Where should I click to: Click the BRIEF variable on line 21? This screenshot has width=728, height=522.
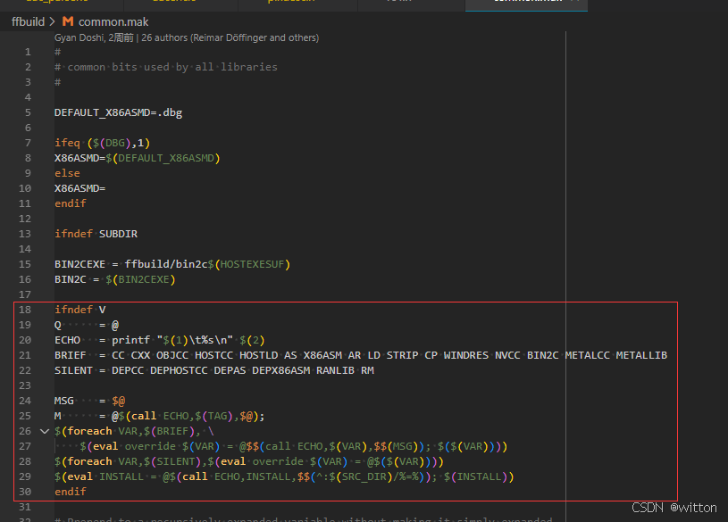point(71,355)
